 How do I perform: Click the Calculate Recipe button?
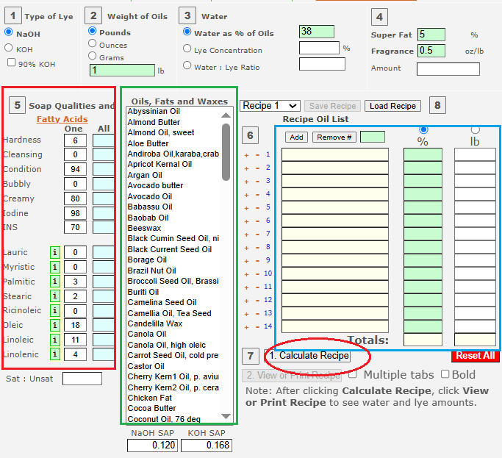(x=309, y=356)
